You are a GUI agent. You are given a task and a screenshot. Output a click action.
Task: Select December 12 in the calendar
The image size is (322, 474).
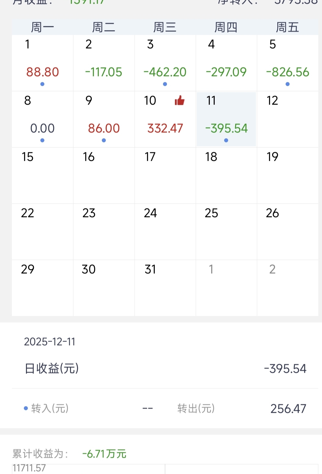click(287, 119)
